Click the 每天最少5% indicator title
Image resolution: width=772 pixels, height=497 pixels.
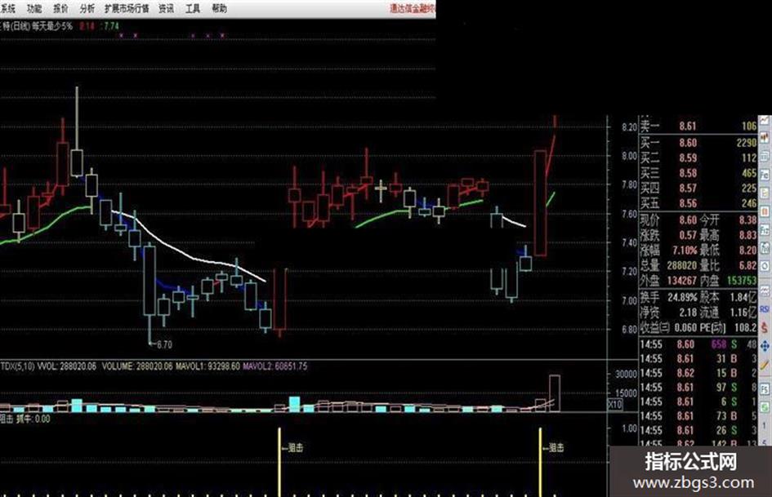[52, 26]
